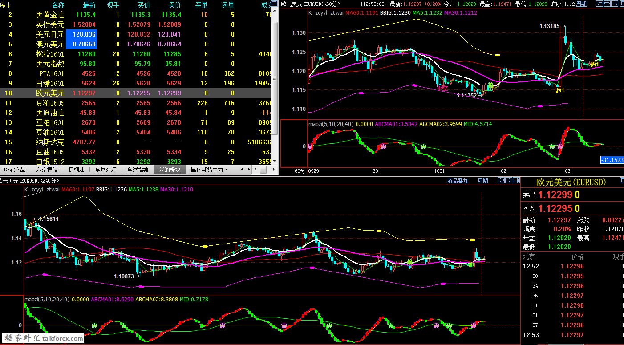Screen dimensions: 624x345
Task: Sort by the 卖价 column header
Action: [175, 5]
